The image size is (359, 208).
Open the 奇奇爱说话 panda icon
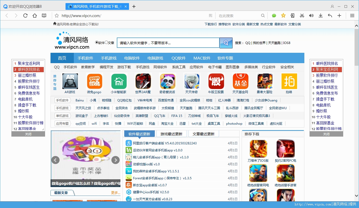pyautogui.click(x=167, y=81)
